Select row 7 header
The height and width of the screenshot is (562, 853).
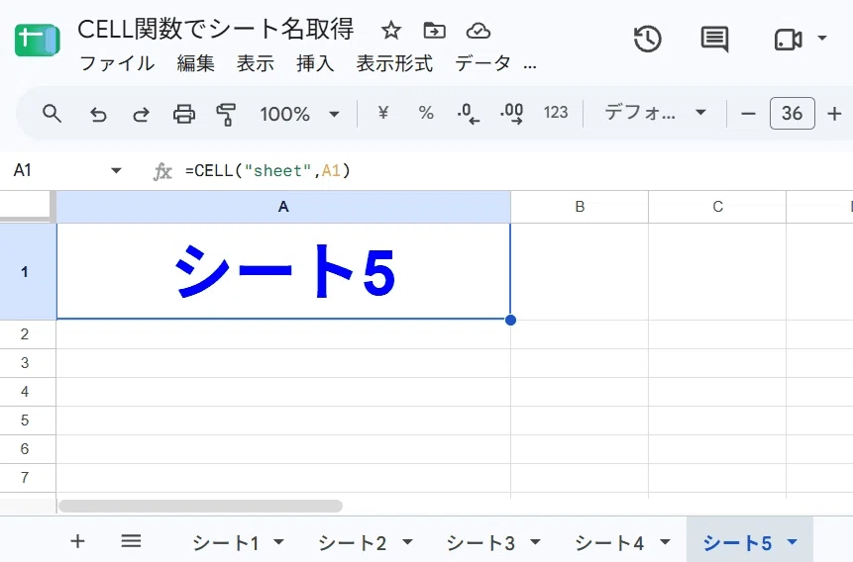pyautogui.click(x=25, y=478)
